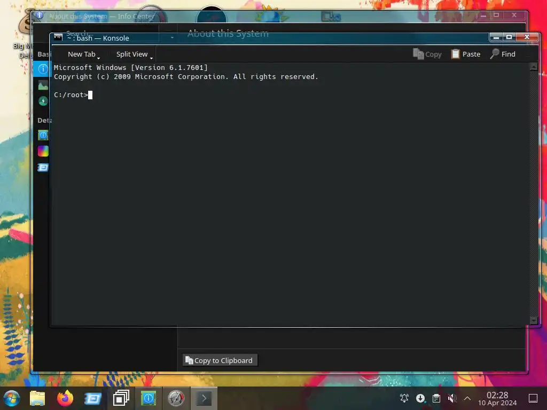
Task: Click the Konsole scrollbar down arrow
Action: click(x=534, y=320)
